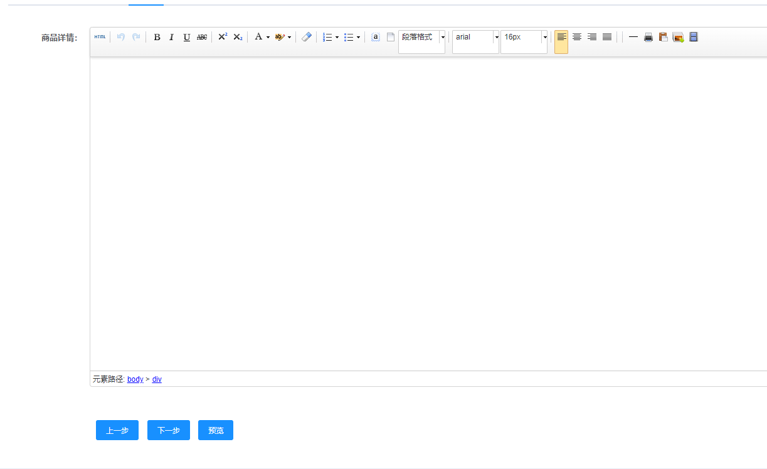Image resolution: width=767 pixels, height=469 pixels.
Task: Clear the document with blank page icon
Action: click(x=391, y=37)
